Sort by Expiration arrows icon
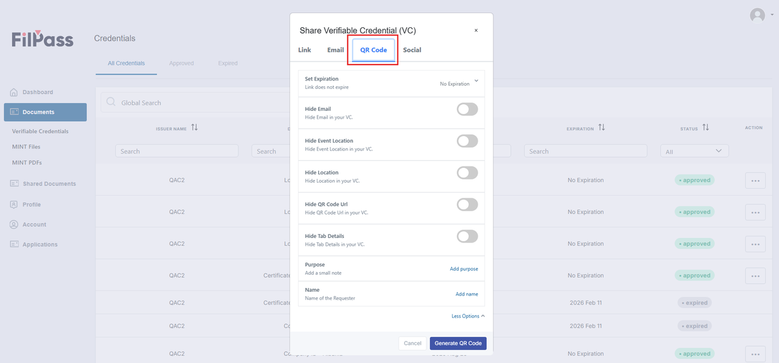This screenshot has width=779, height=363. [x=602, y=128]
